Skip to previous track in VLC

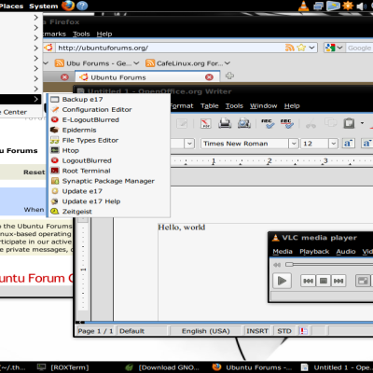[308, 281]
